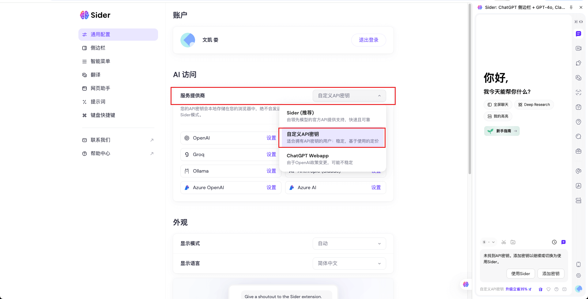This screenshot has height=299, width=588.
Task: Open the 显示语言 language dropdown
Action: coord(349,263)
